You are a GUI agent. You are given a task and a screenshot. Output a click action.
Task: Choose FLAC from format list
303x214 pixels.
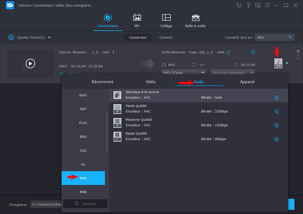coord(83,123)
